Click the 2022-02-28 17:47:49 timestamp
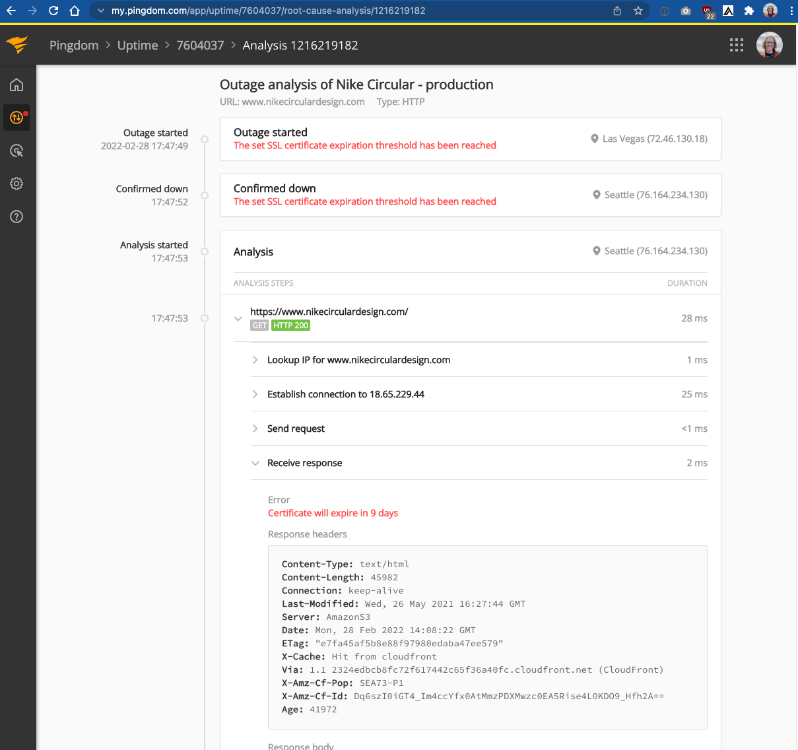798x750 pixels. 145,146
